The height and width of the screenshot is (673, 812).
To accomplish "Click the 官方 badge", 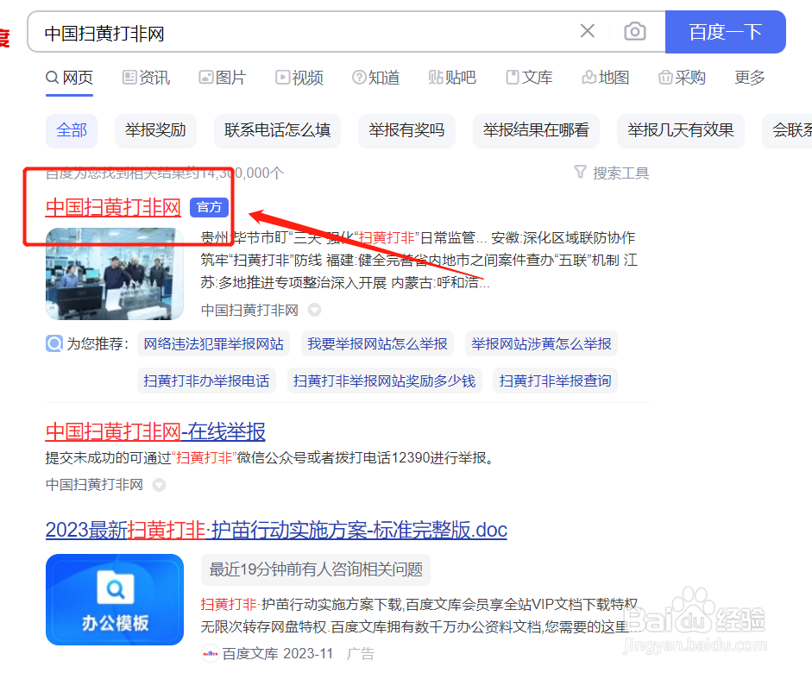I will (209, 208).
